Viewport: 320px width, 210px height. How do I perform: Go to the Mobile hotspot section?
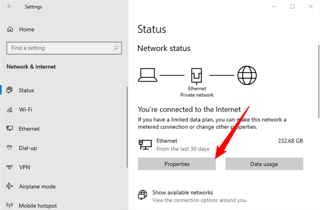[38, 206]
